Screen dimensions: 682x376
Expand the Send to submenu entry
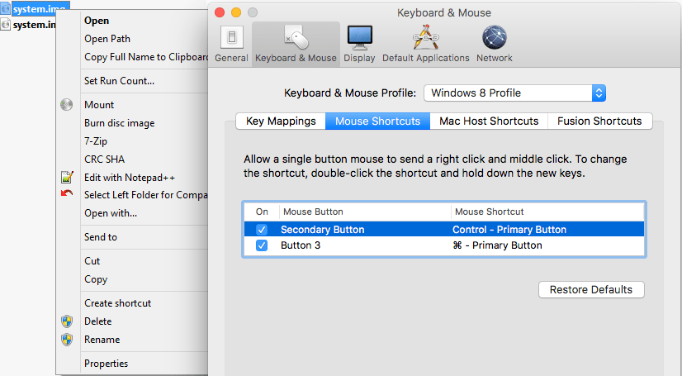click(x=101, y=237)
